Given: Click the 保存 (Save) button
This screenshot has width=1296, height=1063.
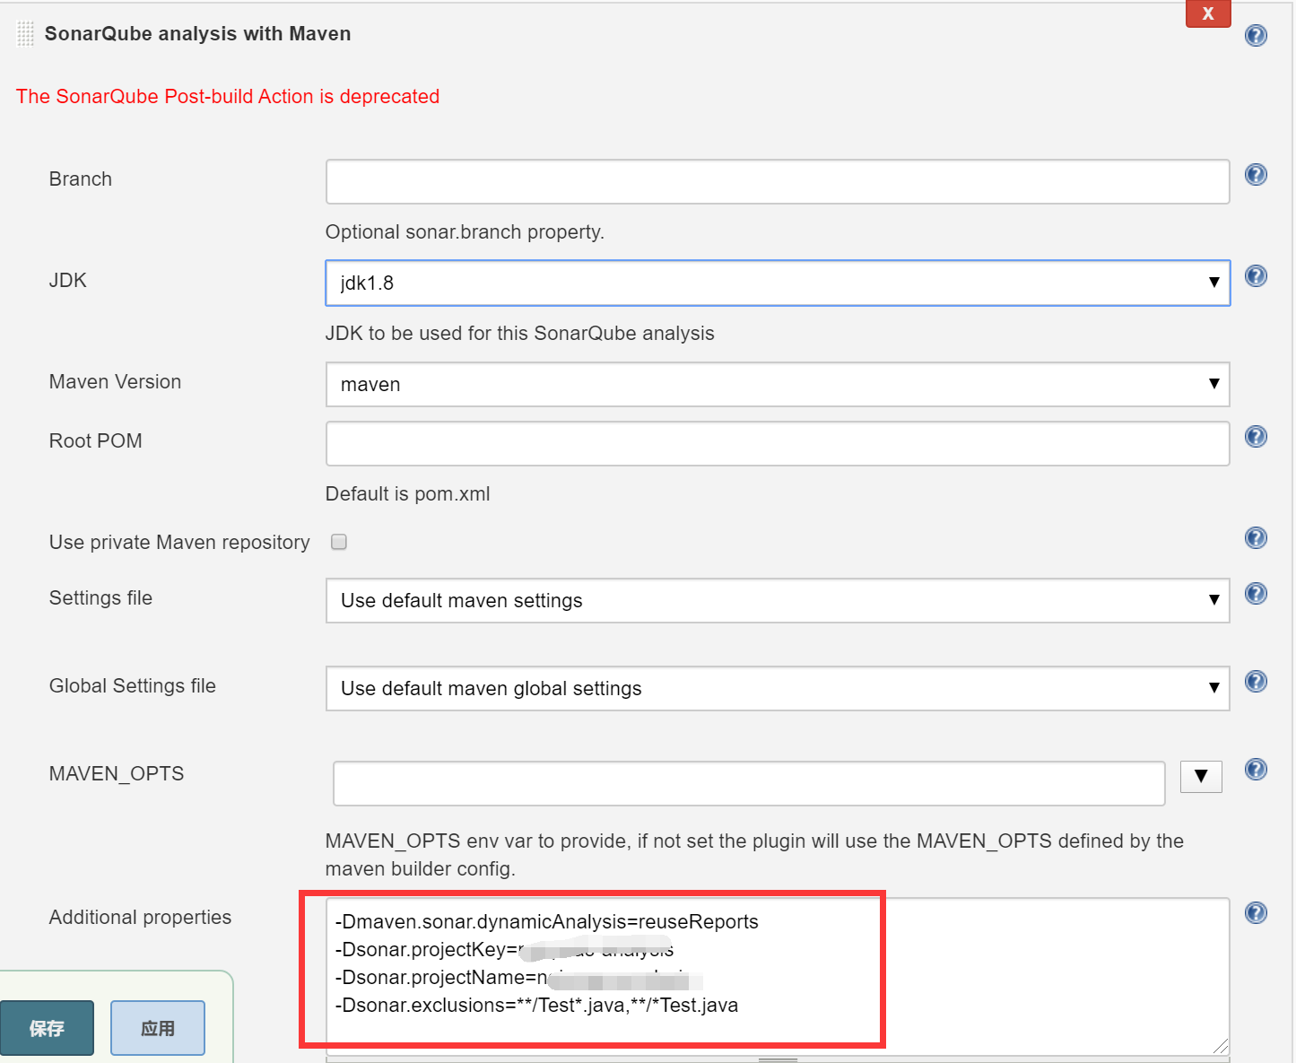Looking at the screenshot, I should [x=48, y=1027].
